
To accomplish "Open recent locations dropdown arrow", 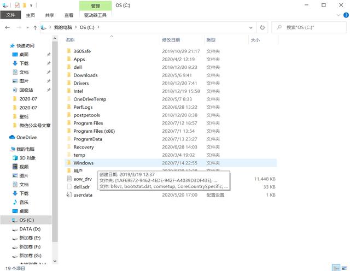I will (x=27, y=27).
